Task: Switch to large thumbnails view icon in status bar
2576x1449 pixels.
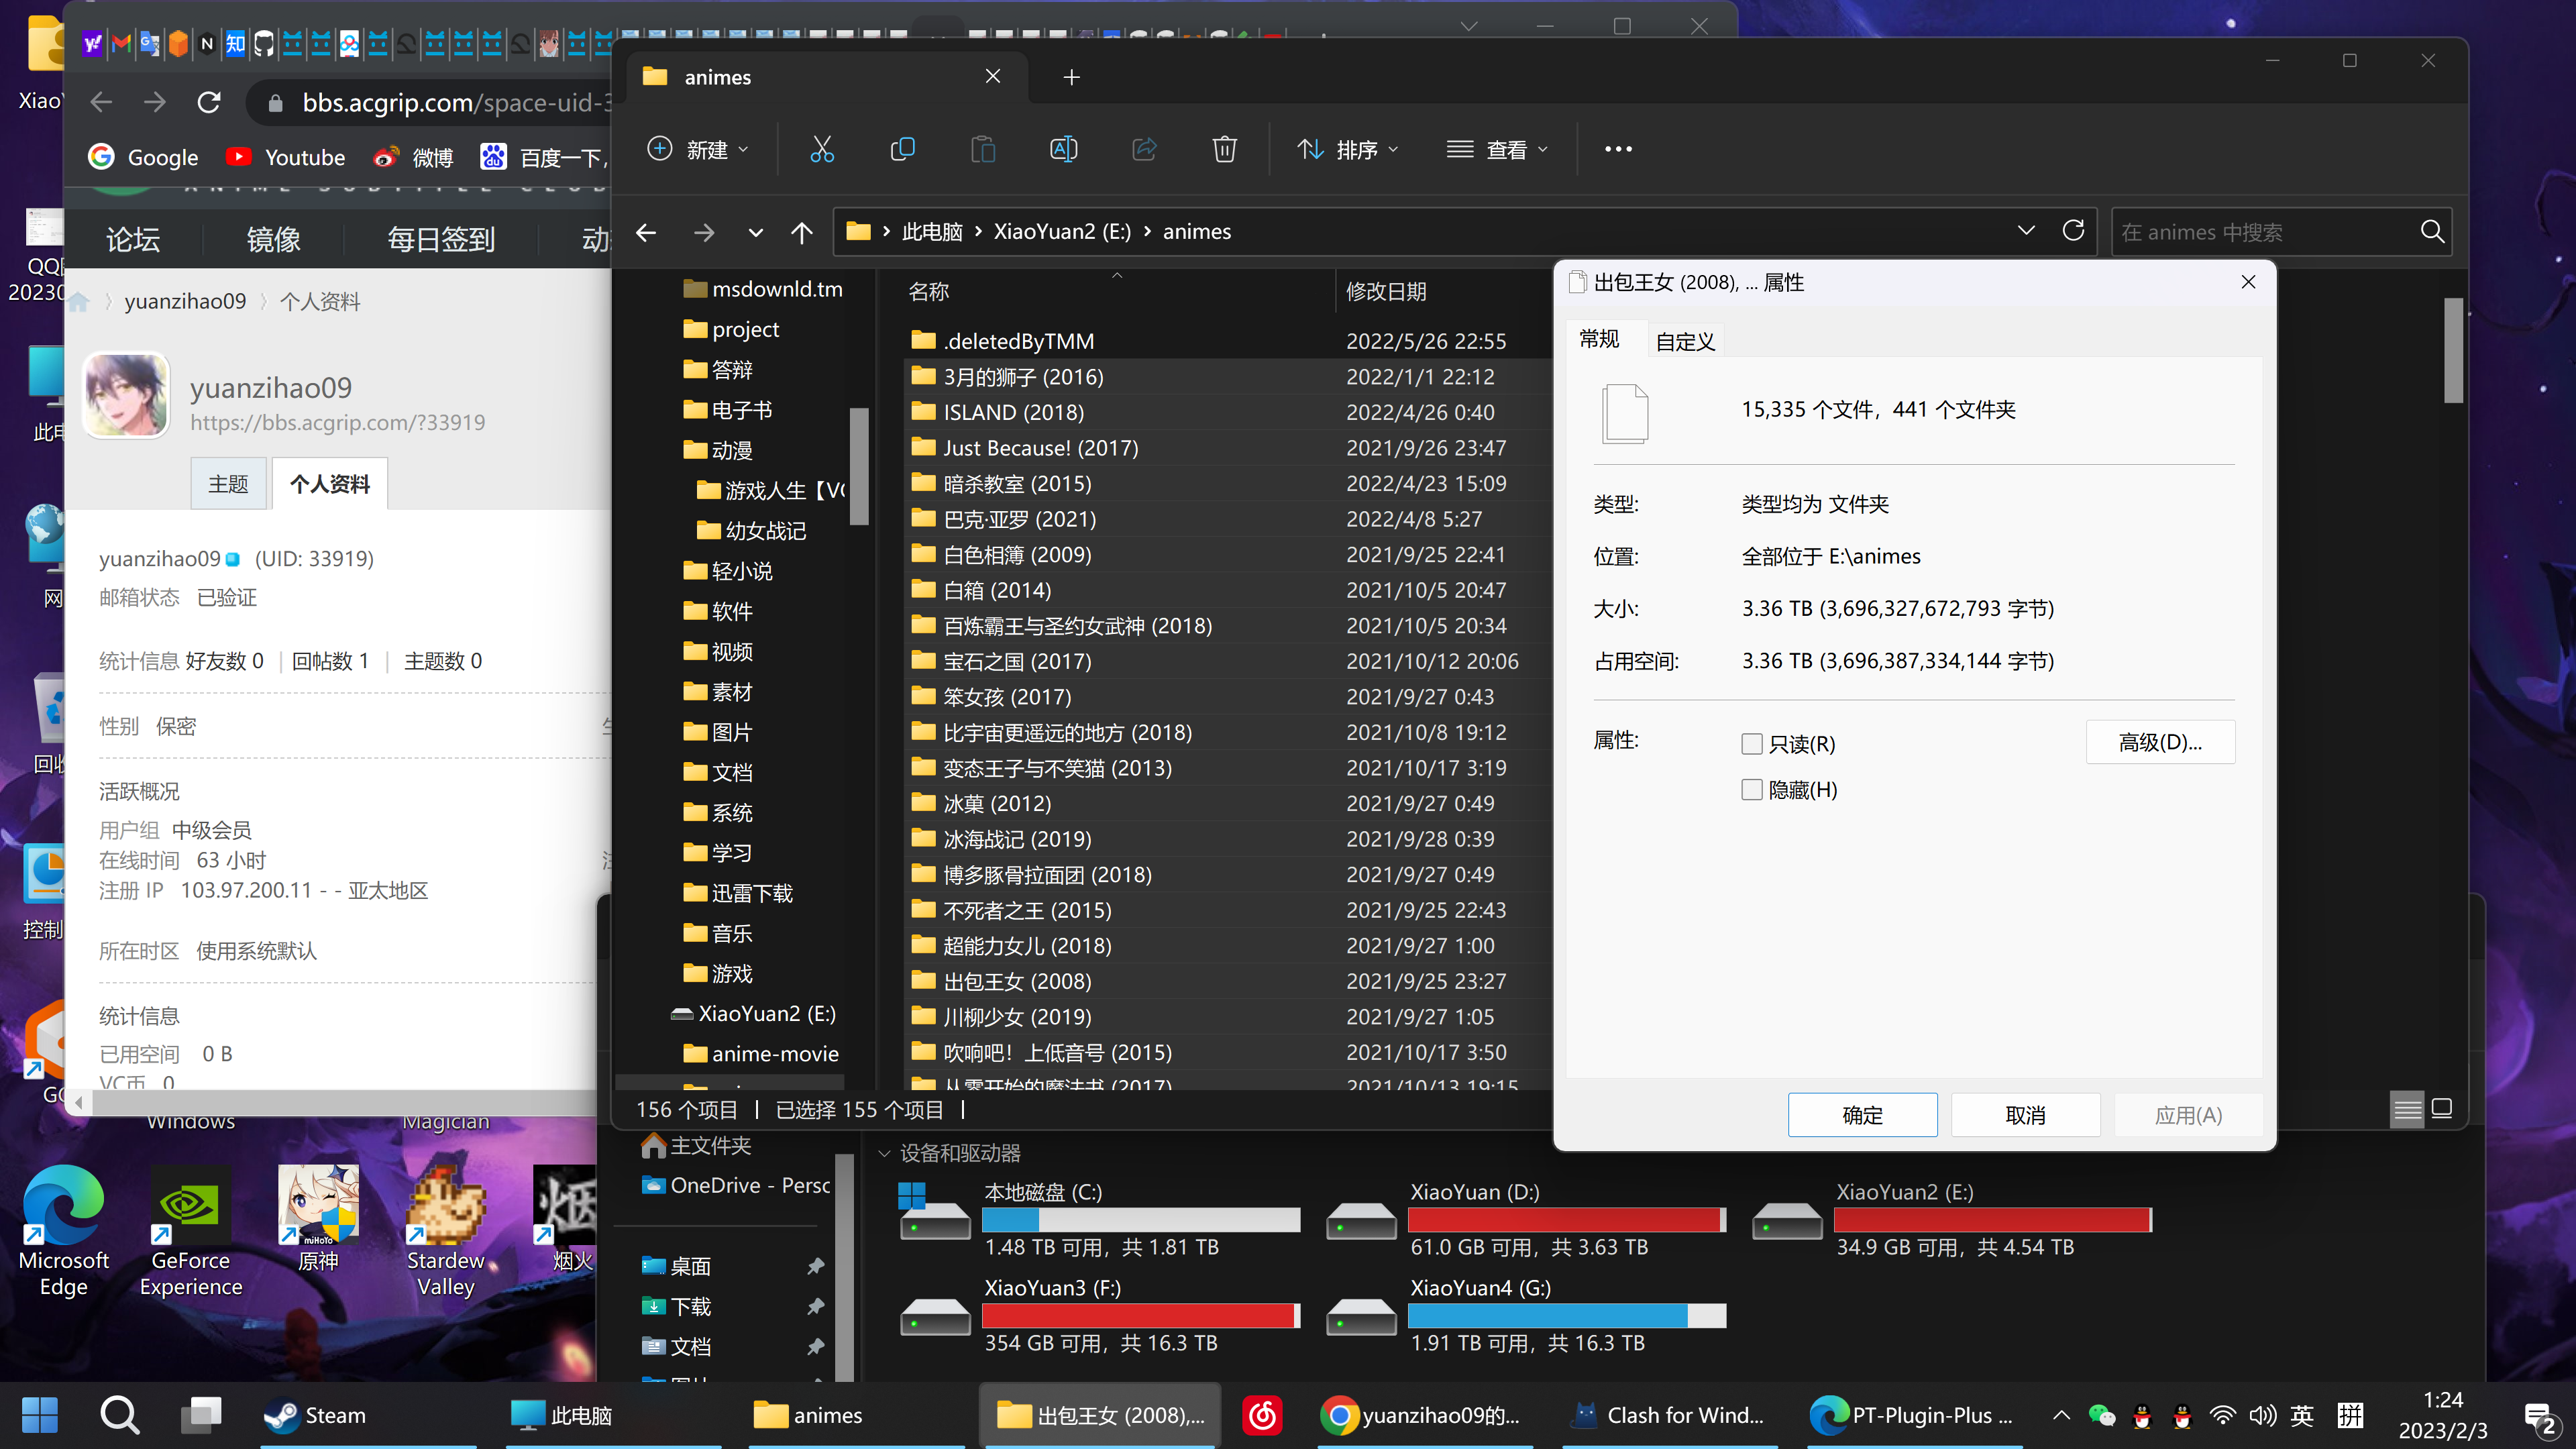Action: [x=2442, y=1109]
